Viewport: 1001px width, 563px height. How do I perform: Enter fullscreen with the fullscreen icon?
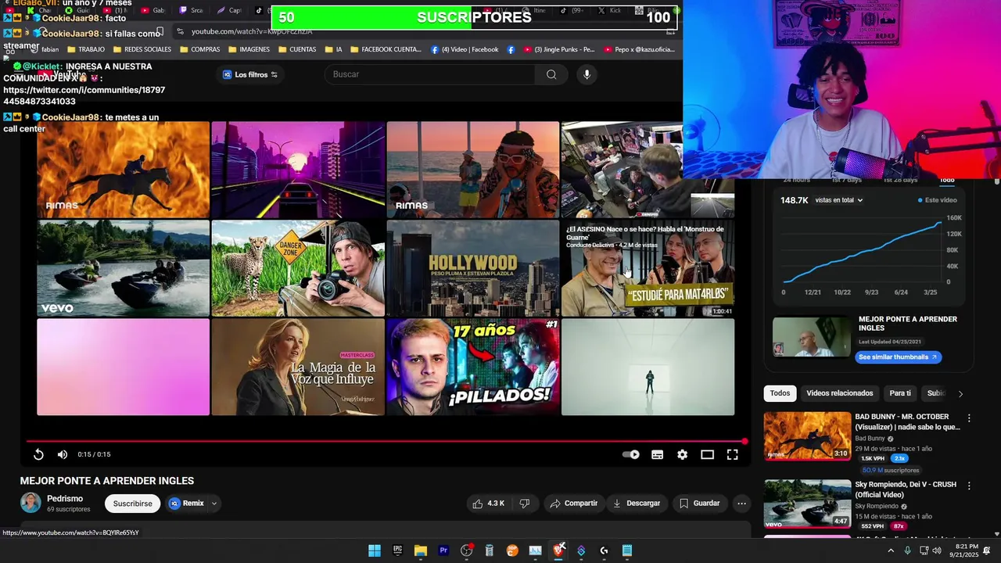733,454
